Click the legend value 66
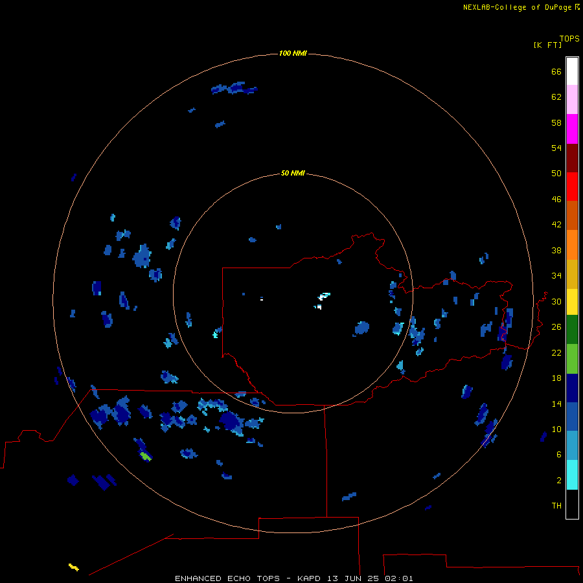The width and height of the screenshot is (583, 583). pyautogui.click(x=556, y=71)
